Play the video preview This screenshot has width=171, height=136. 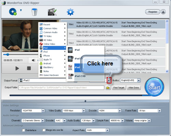(x=17, y=69)
